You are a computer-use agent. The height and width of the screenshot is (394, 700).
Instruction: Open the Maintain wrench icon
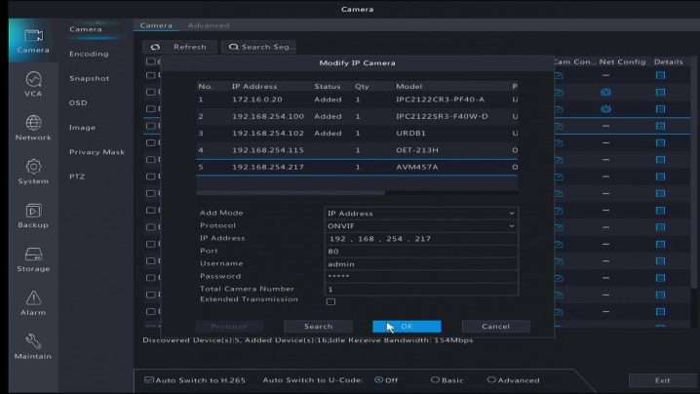click(33, 346)
